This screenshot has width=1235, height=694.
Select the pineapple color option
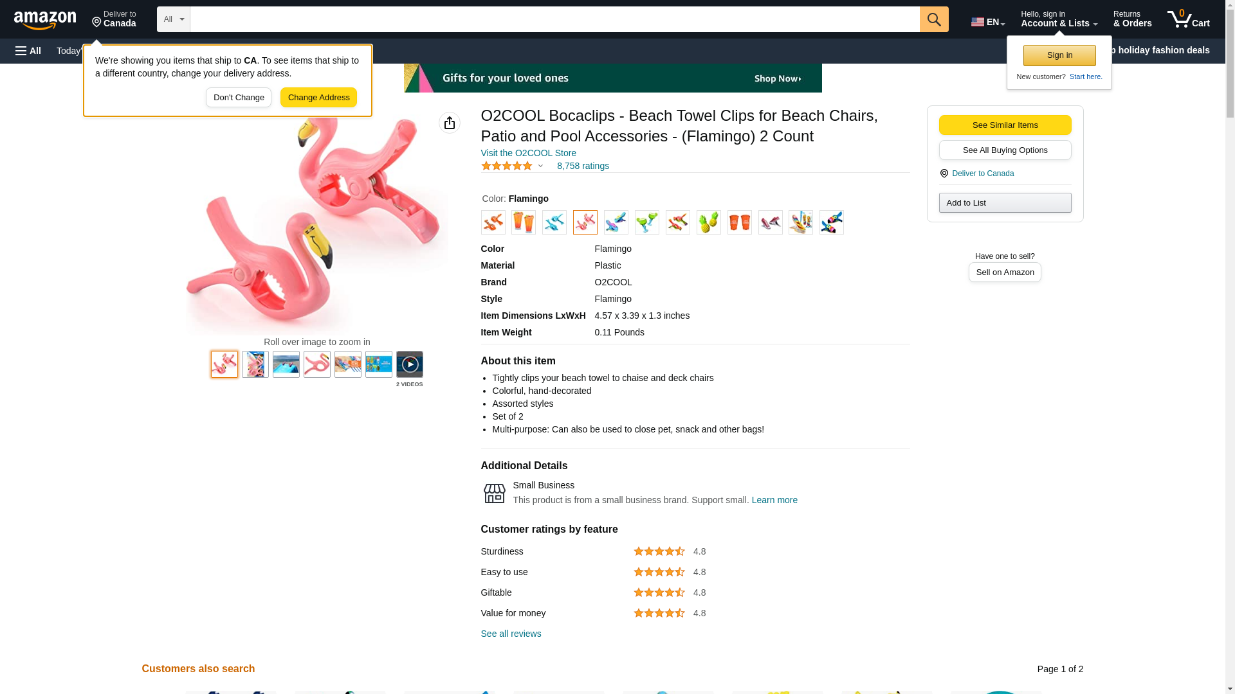pos(708,222)
